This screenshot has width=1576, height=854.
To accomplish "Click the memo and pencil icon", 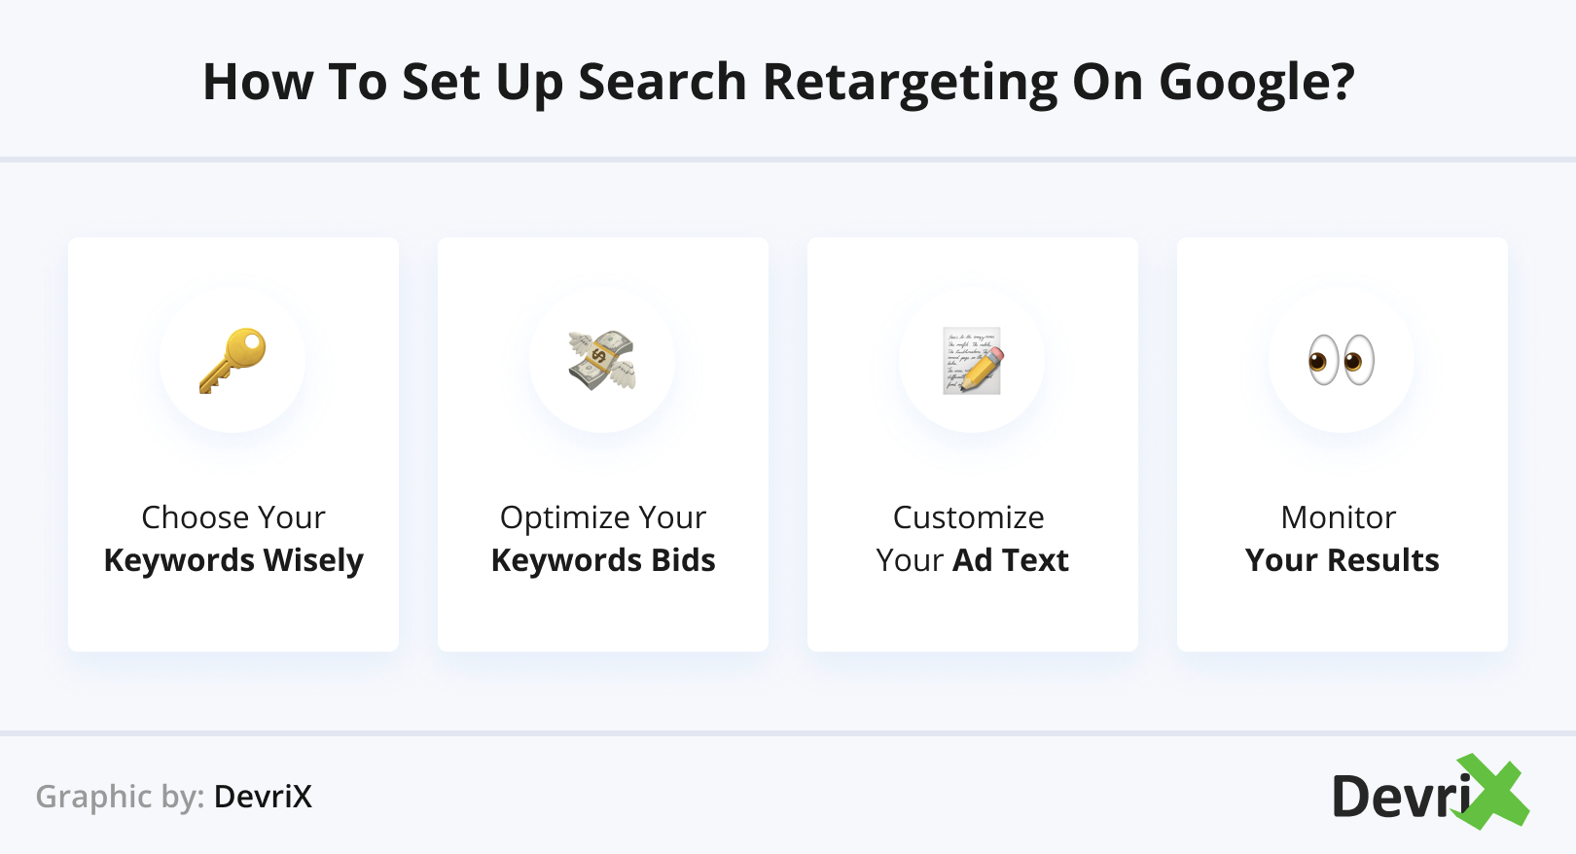I will pyautogui.click(x=972, y=360).
